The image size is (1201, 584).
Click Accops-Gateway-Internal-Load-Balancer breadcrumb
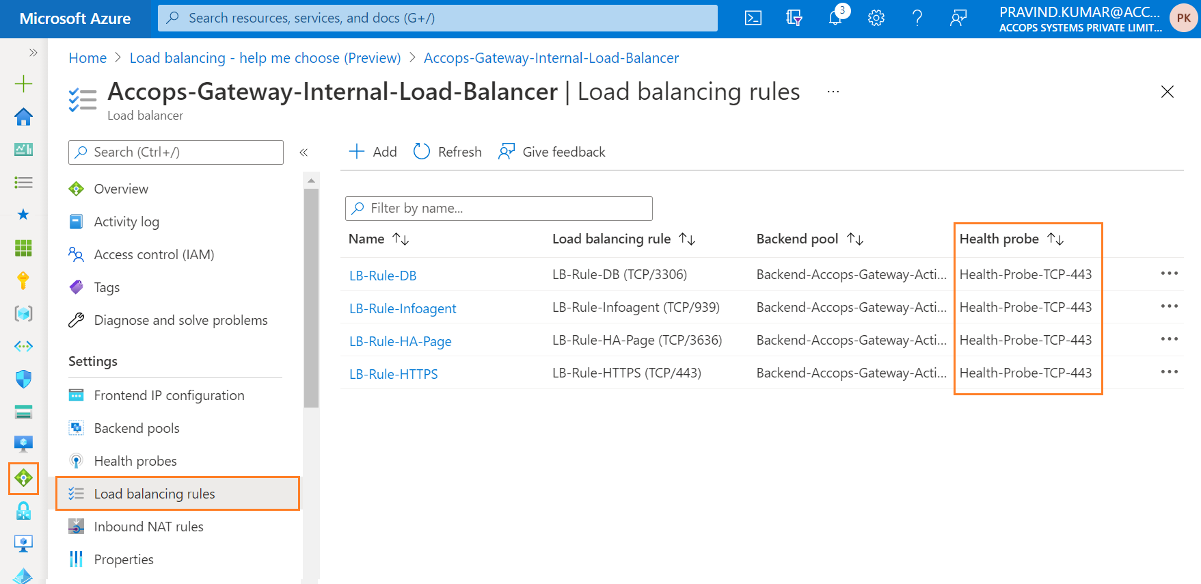pos(551,58)
